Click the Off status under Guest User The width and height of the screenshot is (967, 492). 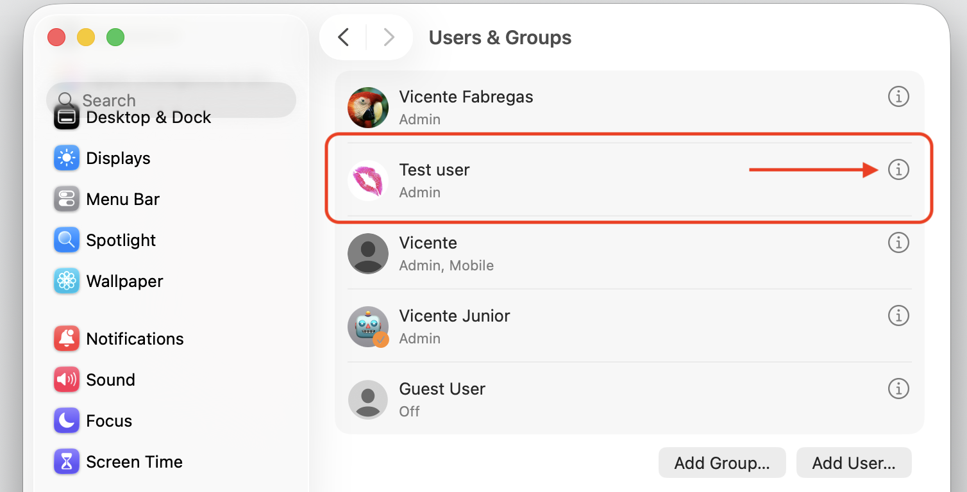(409, 411)
